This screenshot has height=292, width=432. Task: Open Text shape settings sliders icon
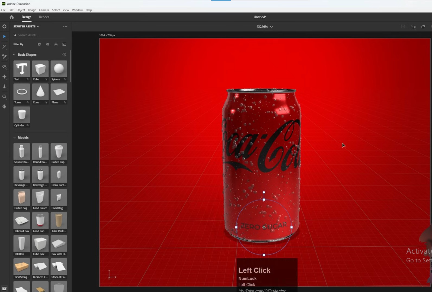click(28, 79)
